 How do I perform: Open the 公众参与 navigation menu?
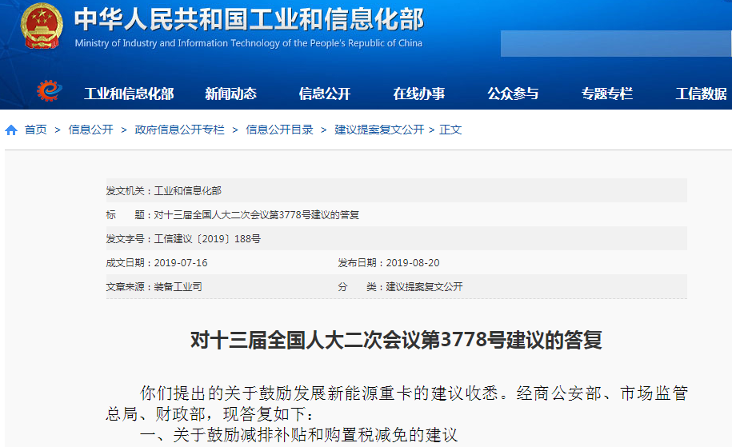point(513,94)
